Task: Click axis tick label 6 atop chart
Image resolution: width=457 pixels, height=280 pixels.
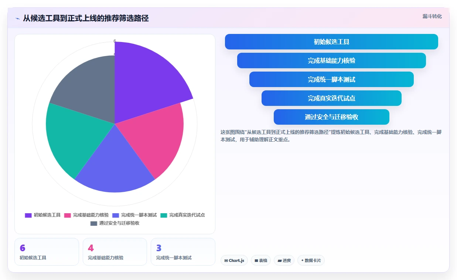Action: tap(115, 41)
